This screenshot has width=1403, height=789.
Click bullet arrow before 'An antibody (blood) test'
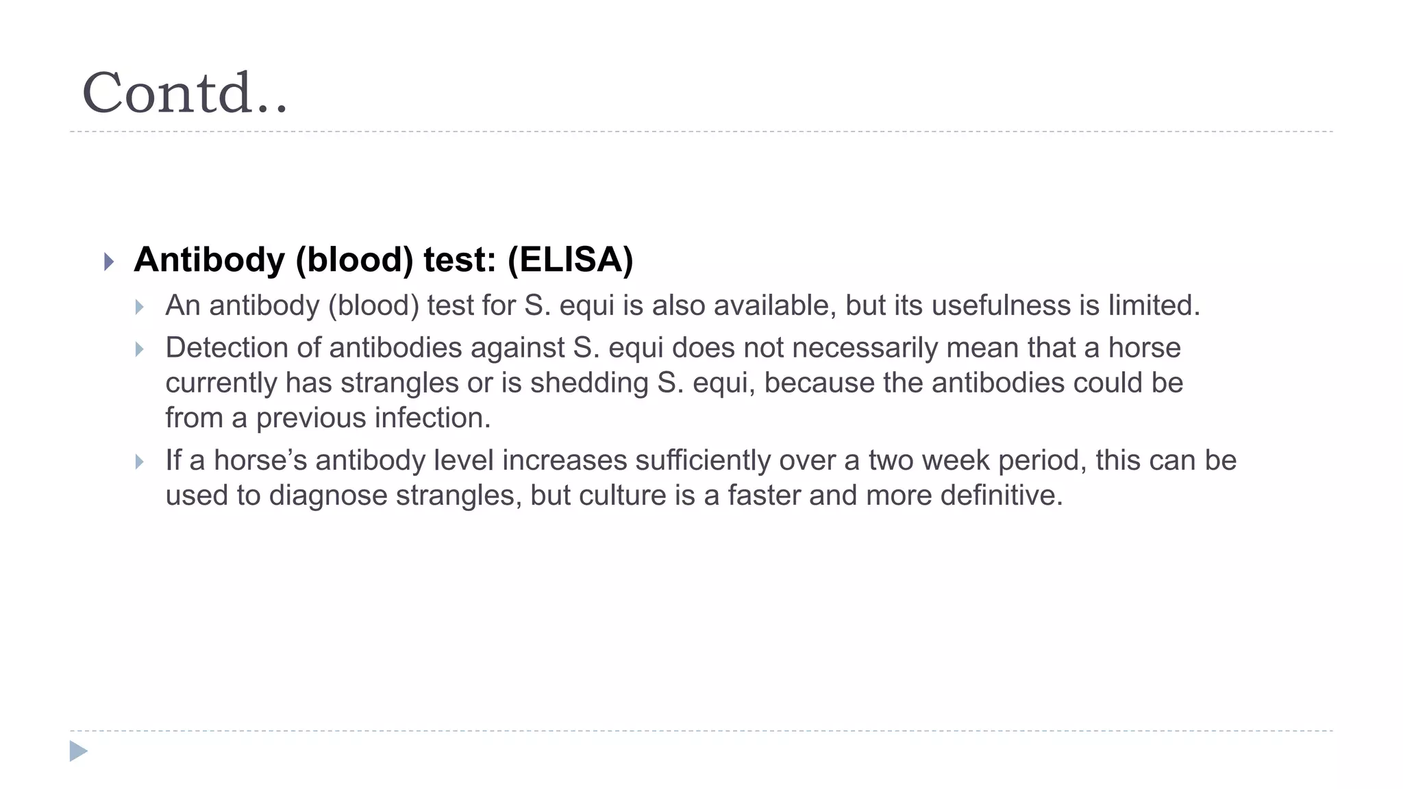[x=140, y=307]
